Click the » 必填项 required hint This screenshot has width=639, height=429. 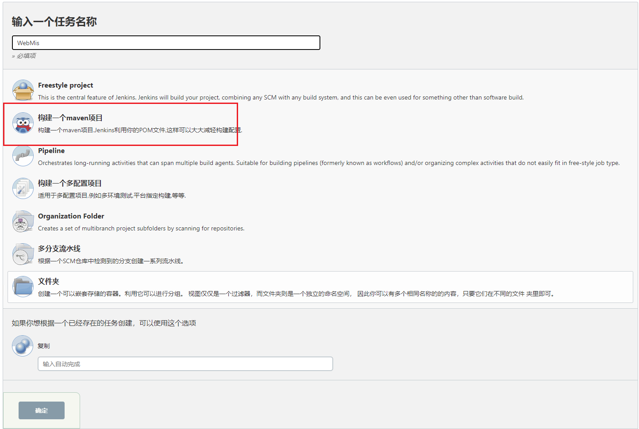(24, 56)
